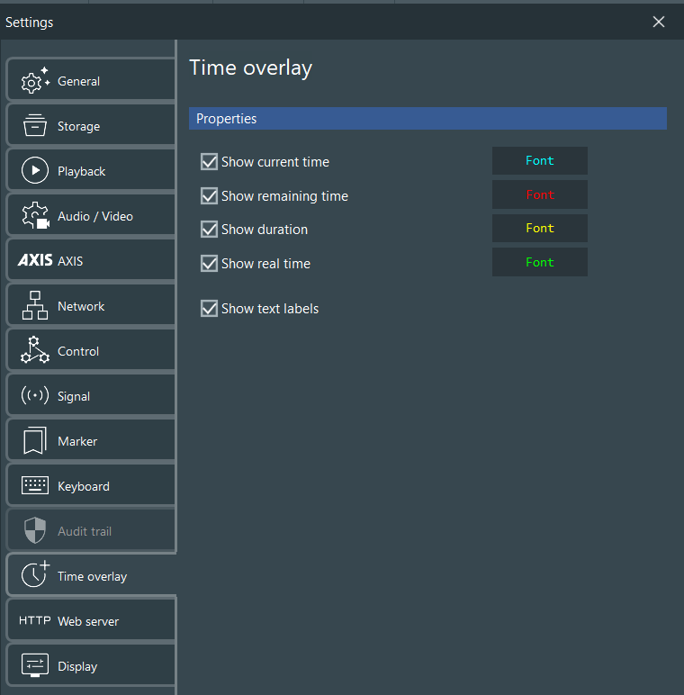Image resolution: width=684 pixels, height=695 pixels.
Task: Open General settings via gear icon
Action: point(35,80)
